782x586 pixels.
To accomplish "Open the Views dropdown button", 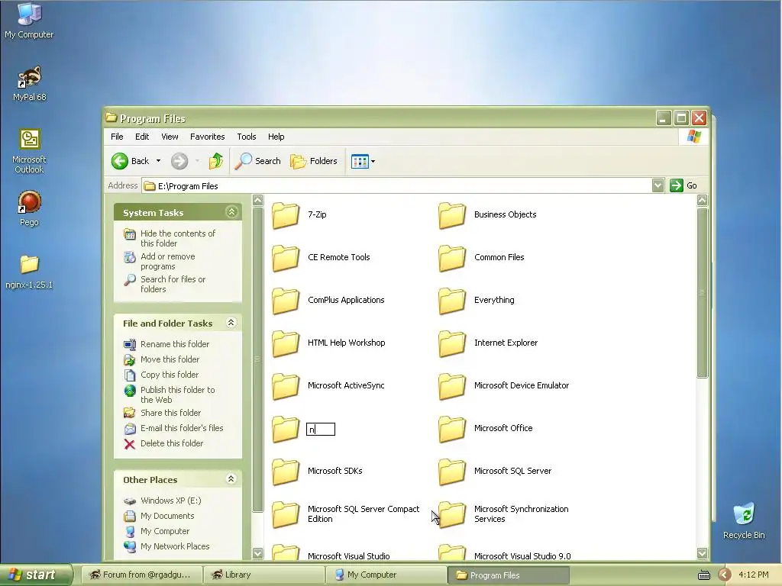I will (363, 161).
